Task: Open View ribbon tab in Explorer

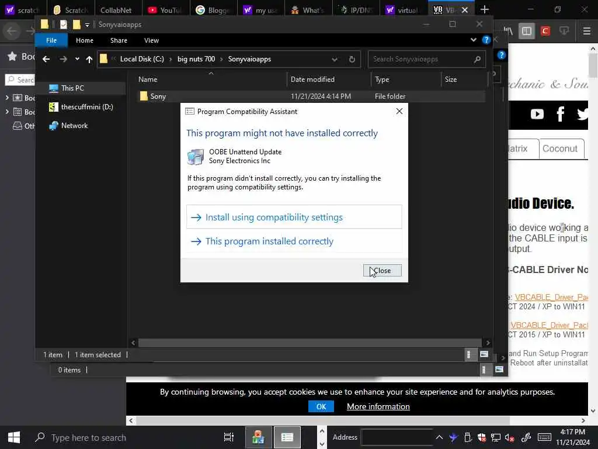Action: tap(151, 40)
